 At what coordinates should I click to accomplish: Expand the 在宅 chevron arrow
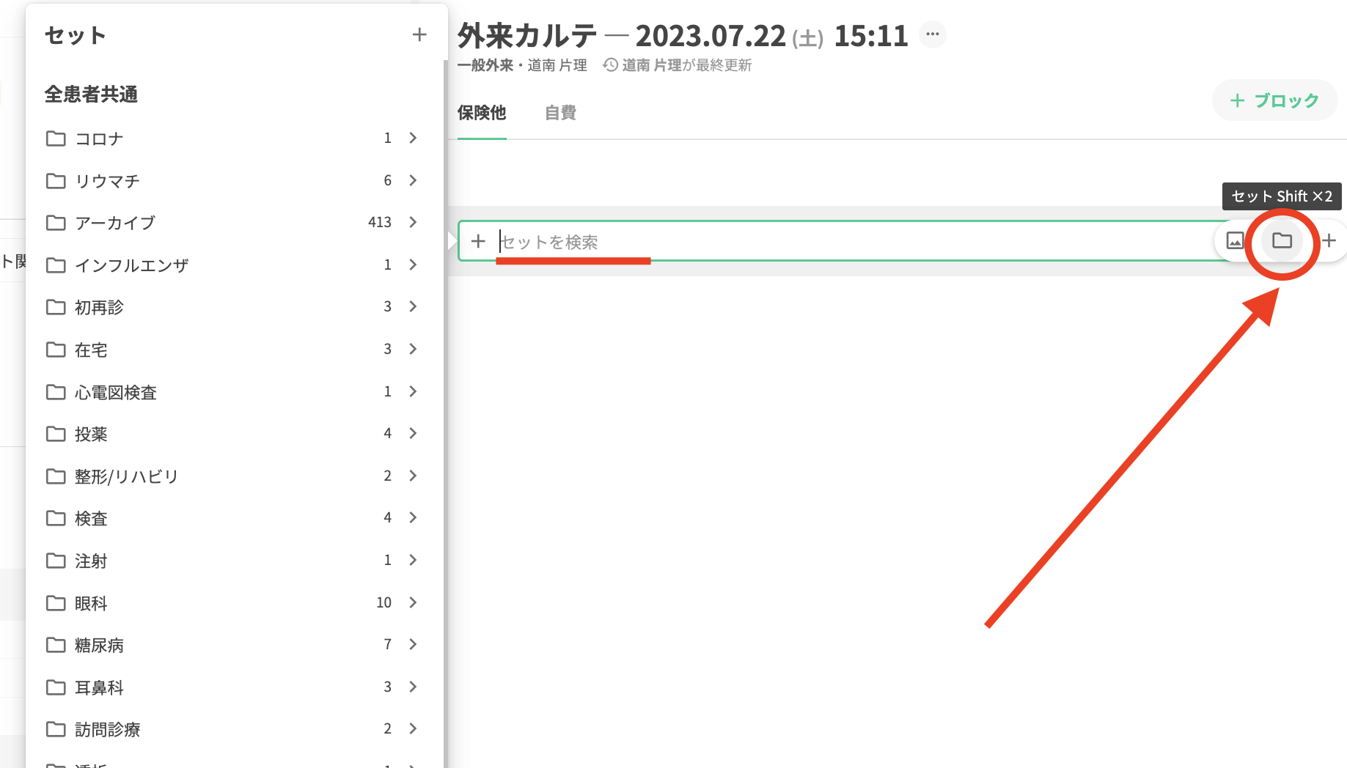[413, 350]
